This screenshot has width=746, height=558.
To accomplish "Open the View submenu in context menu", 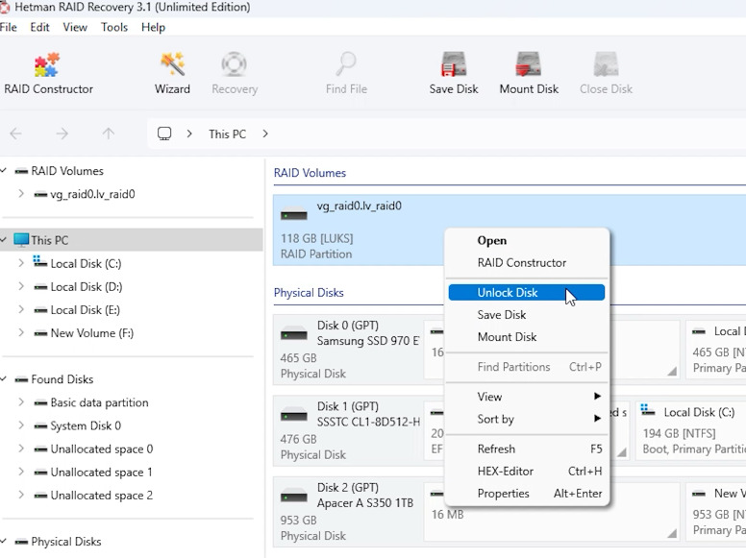I will point(527,397).
